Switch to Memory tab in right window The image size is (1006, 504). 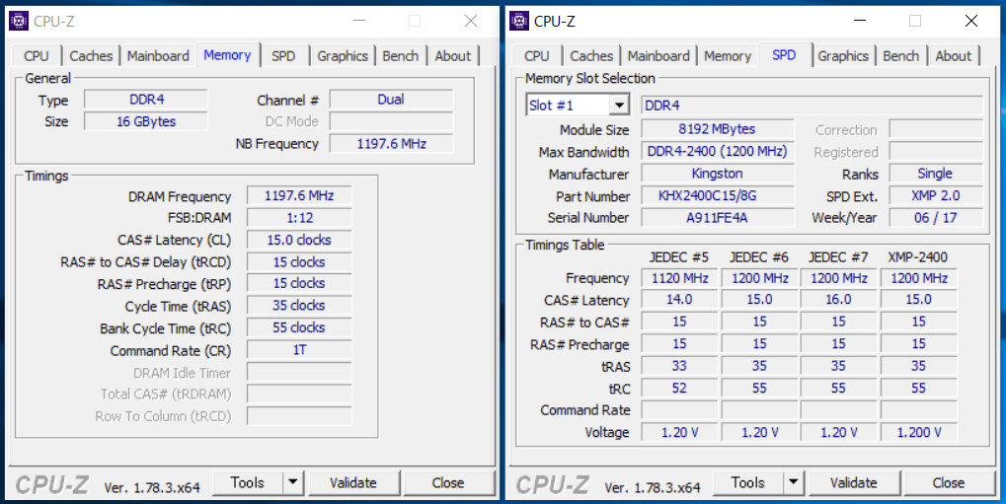click(x=728, y=56)
